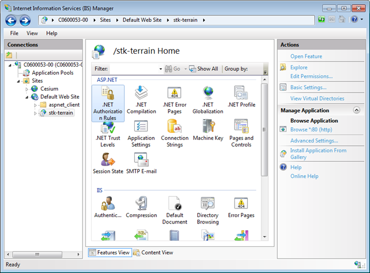Screen dimensions: 370x273
Task: Click Go button in filter bar
Action: [173, 69]
